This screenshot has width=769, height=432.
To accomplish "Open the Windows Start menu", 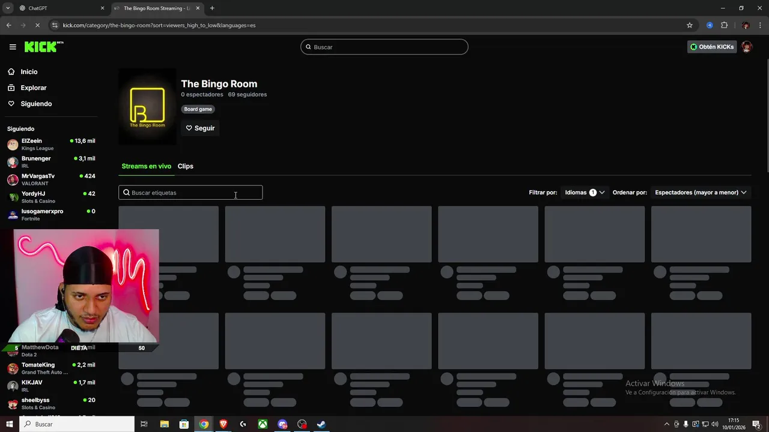I will 9,424.
